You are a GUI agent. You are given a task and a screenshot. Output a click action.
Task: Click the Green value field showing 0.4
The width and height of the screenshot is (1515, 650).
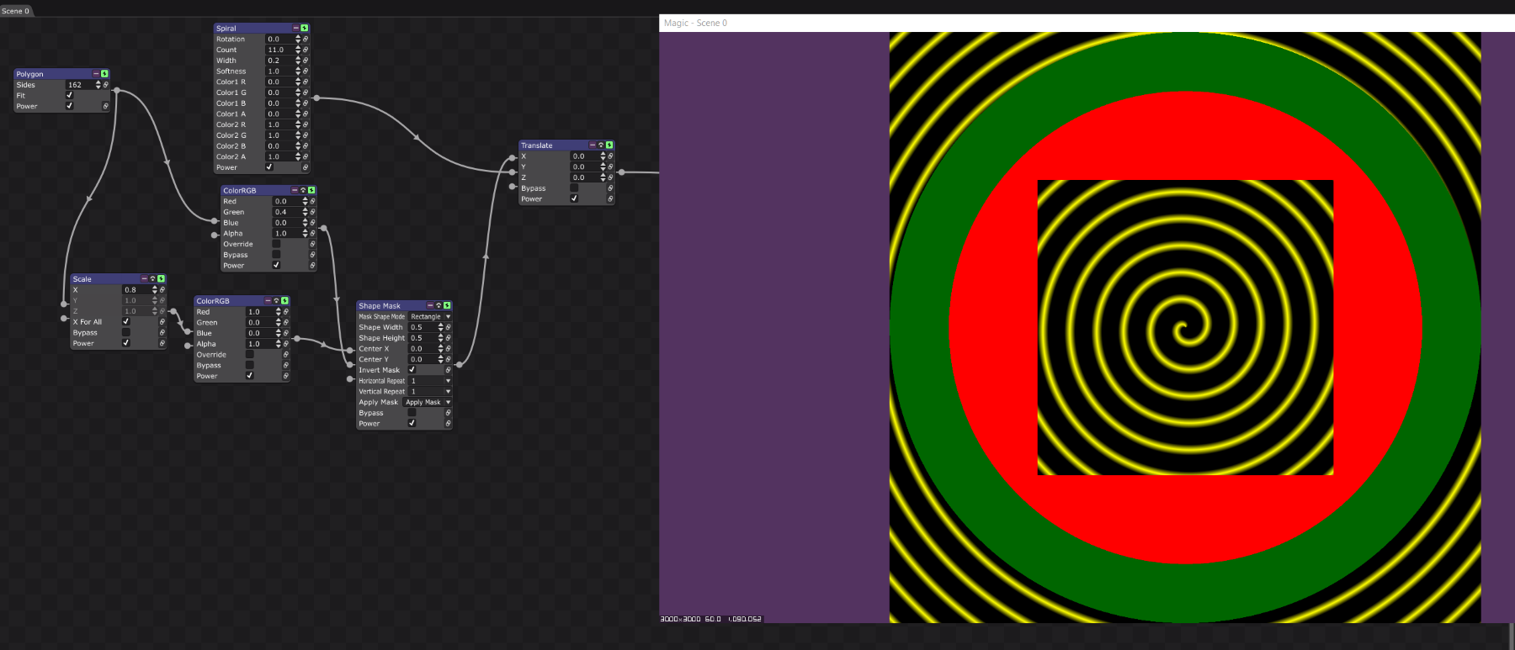point(287,212)
